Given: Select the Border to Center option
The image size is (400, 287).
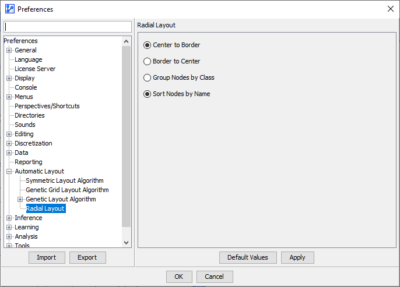Looking at the screenshot, I should coord(148,61).
